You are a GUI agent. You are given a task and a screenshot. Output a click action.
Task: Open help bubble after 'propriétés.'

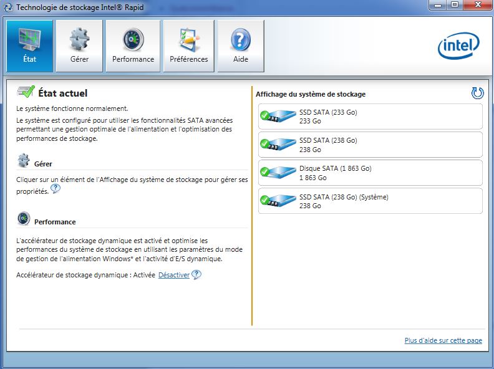(x=56, y=189)
